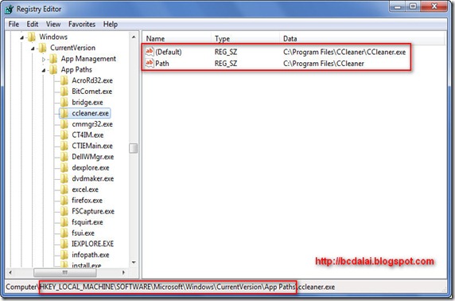Click the IEXPLORE.EXE folder icon
The image size is (455, 301).
coord(64,244)
